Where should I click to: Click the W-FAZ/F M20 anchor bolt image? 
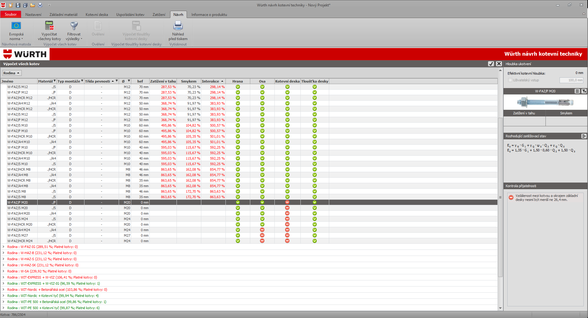545,102
